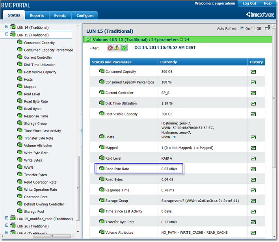Click the tree scroll-up arrow

click(78, 26)
